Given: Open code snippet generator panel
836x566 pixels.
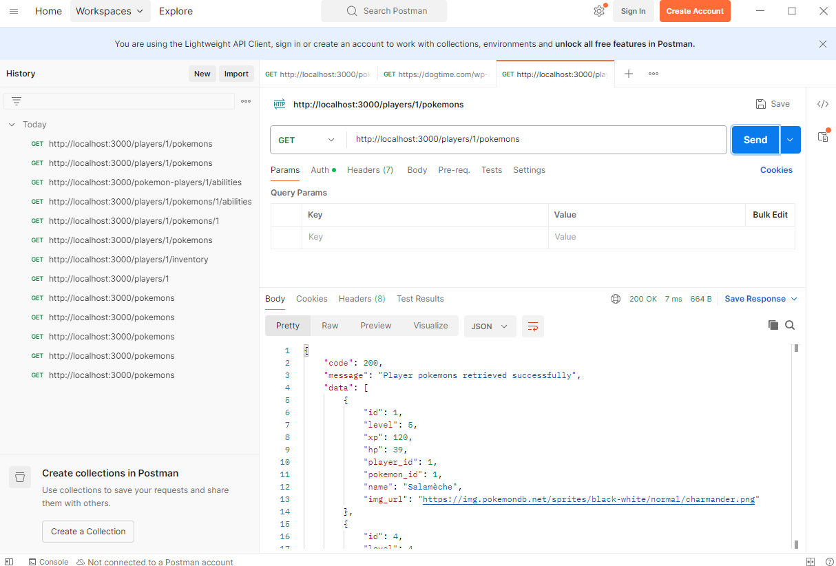Looking at the screenshot, I should pos(824,103).
